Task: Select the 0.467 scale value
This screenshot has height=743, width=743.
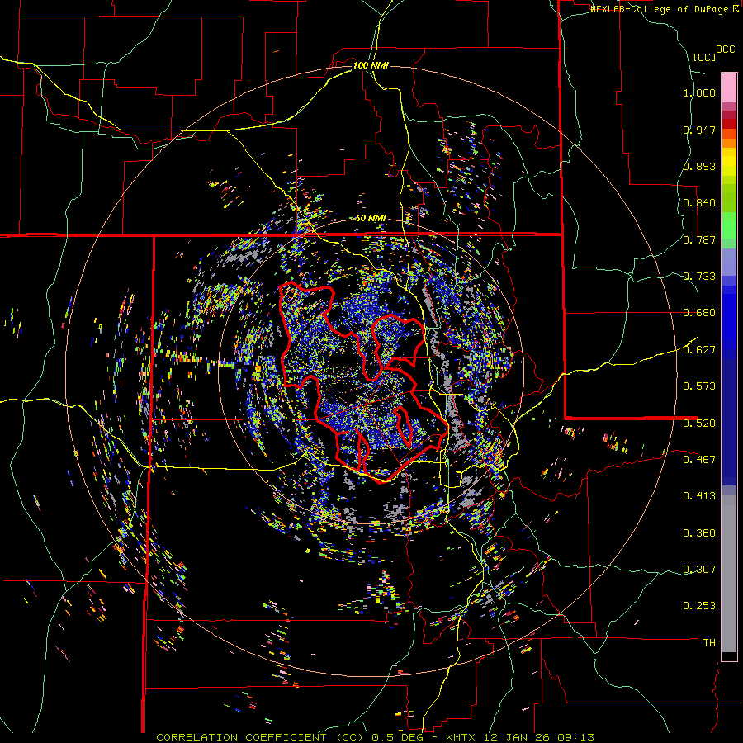Action: click(699, 460)
